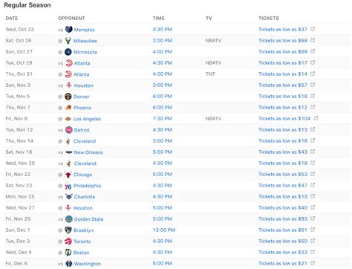Image resolution: width=352 pixels, height=269 pixels.
Task: Click the Chicago Bulls logo icon
Action: tap(68, 175)
